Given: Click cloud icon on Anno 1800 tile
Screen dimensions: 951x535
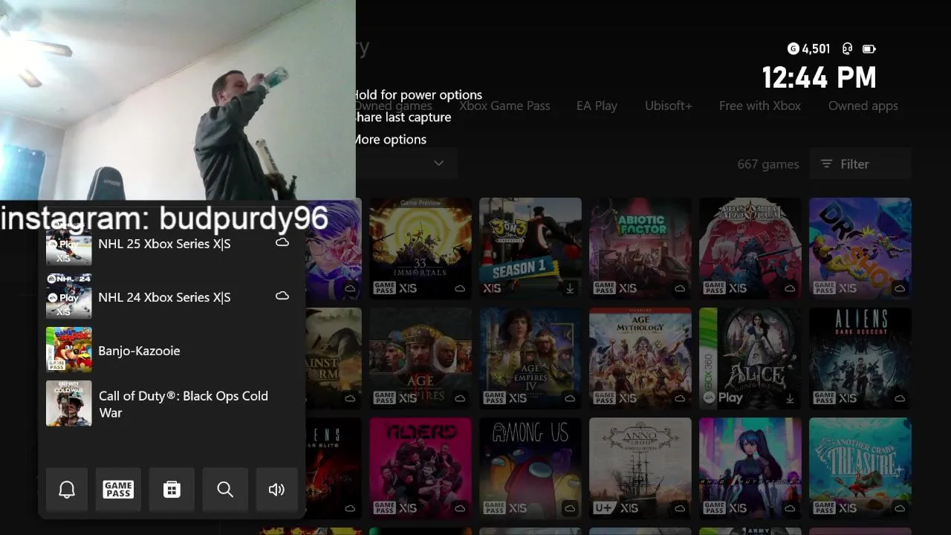Looking at the screenshot, I should click(x=680, y=509).
